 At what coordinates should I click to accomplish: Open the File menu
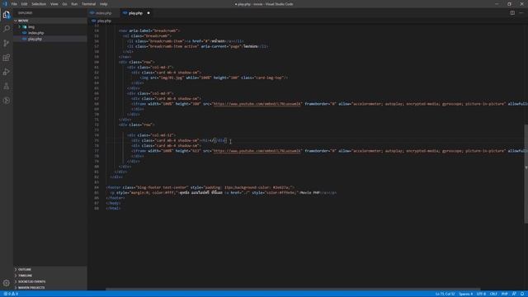[x=14, y=4]
